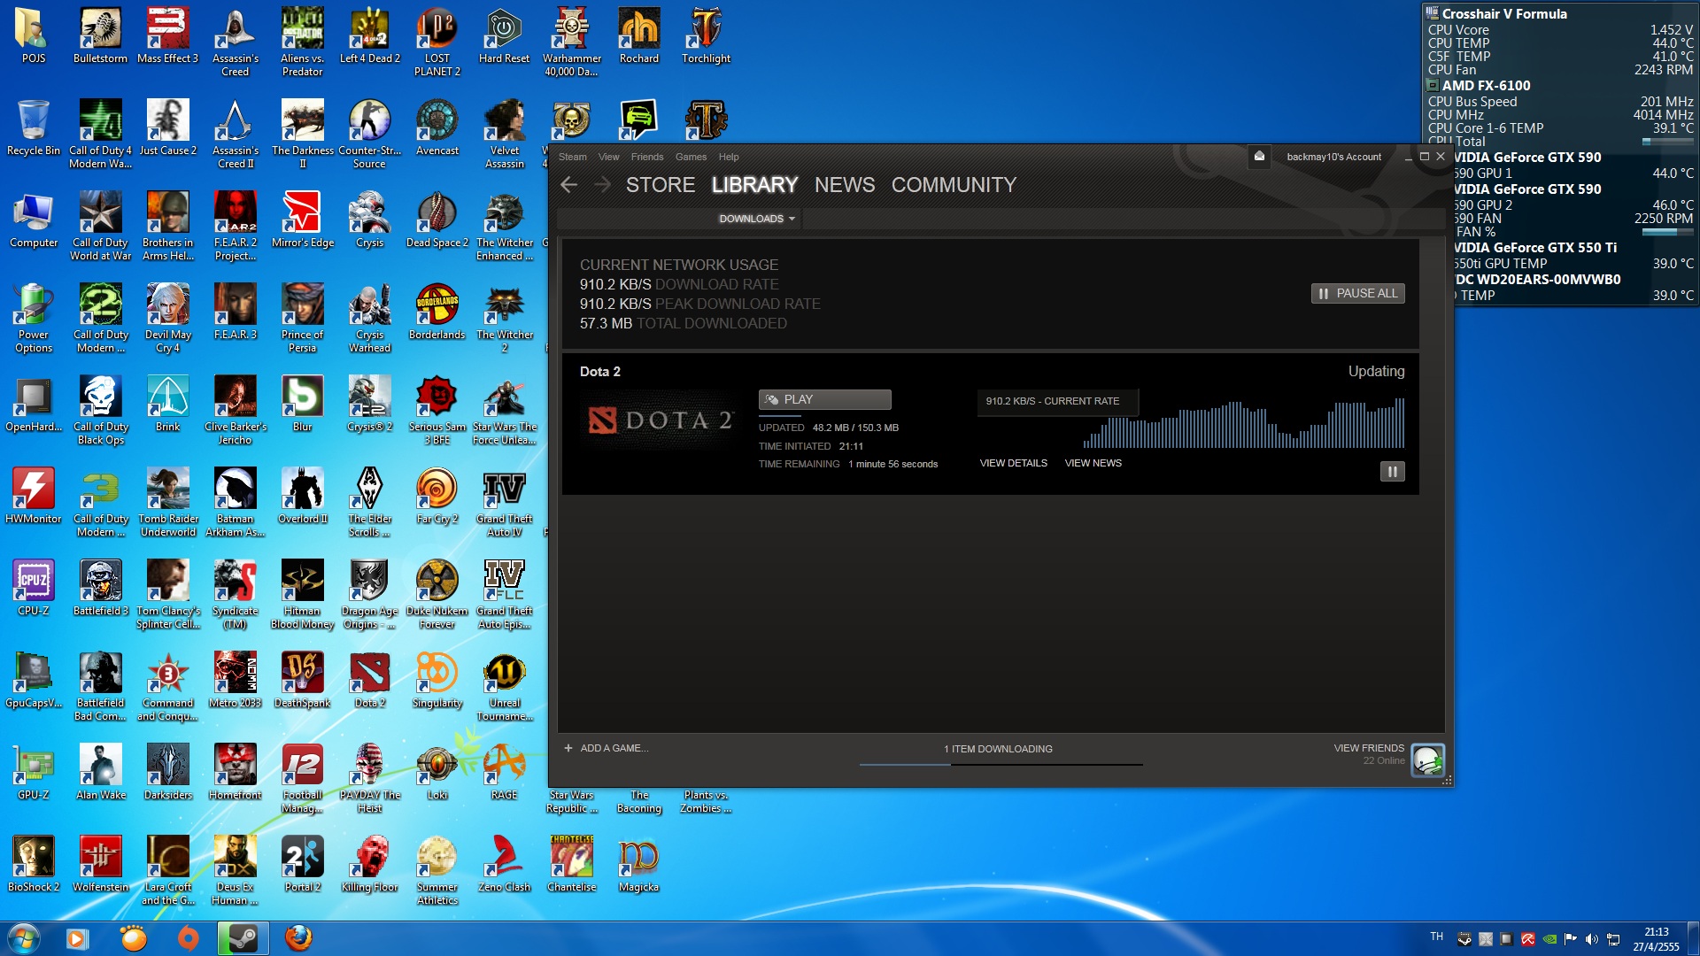Screen dimensions: 1700x956
Task: Pause the Dota 2 download
Action: tap(1392, 472)
